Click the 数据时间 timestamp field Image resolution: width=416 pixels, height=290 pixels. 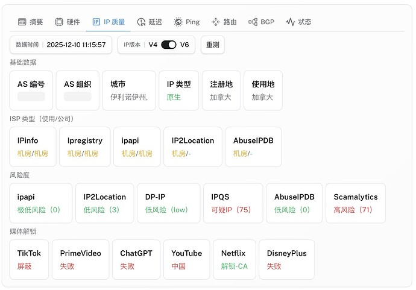[x=61, y=45]
